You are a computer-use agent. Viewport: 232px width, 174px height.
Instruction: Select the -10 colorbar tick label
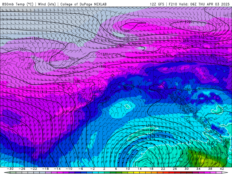point(69,169)
